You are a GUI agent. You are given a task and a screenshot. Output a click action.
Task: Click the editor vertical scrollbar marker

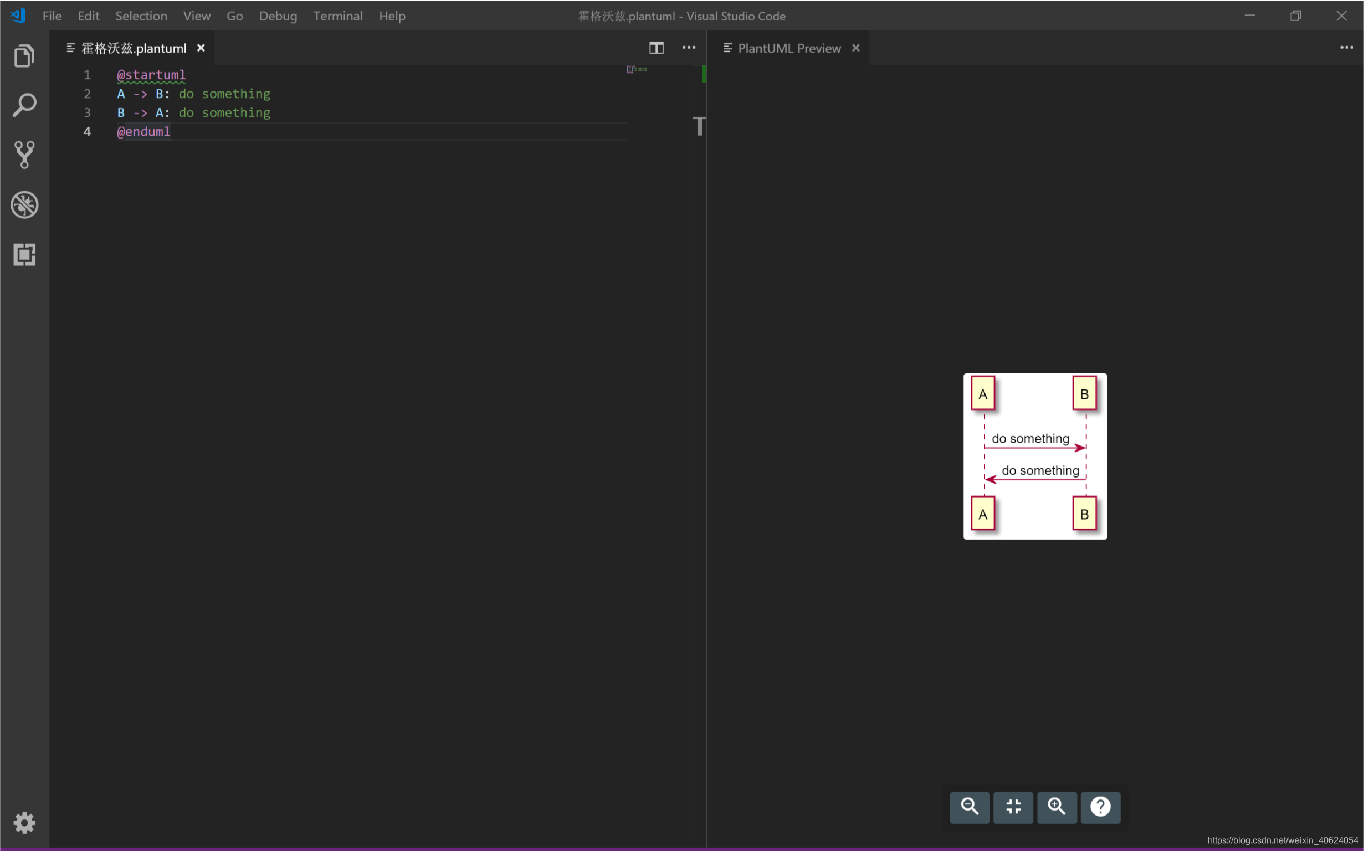tap(699, 126)
